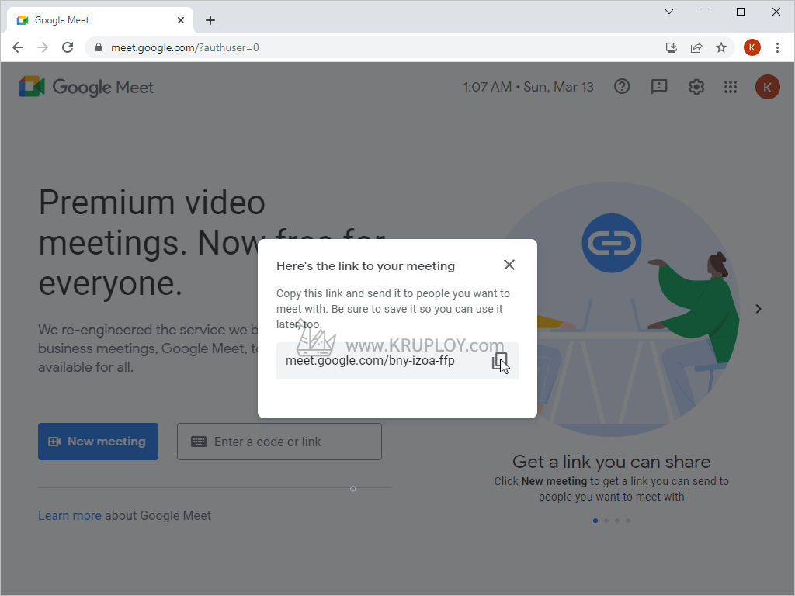
Task: Open Chrome profile avatar in toolbar
Action: click(x=752, y=47)
